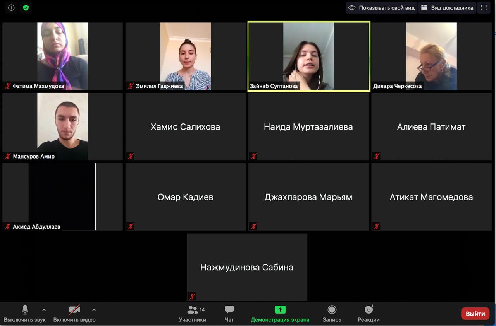This screenshot has width=496, height=326.
Task: Toggle Показывать свой вид self view
Action: coord(382,8)
